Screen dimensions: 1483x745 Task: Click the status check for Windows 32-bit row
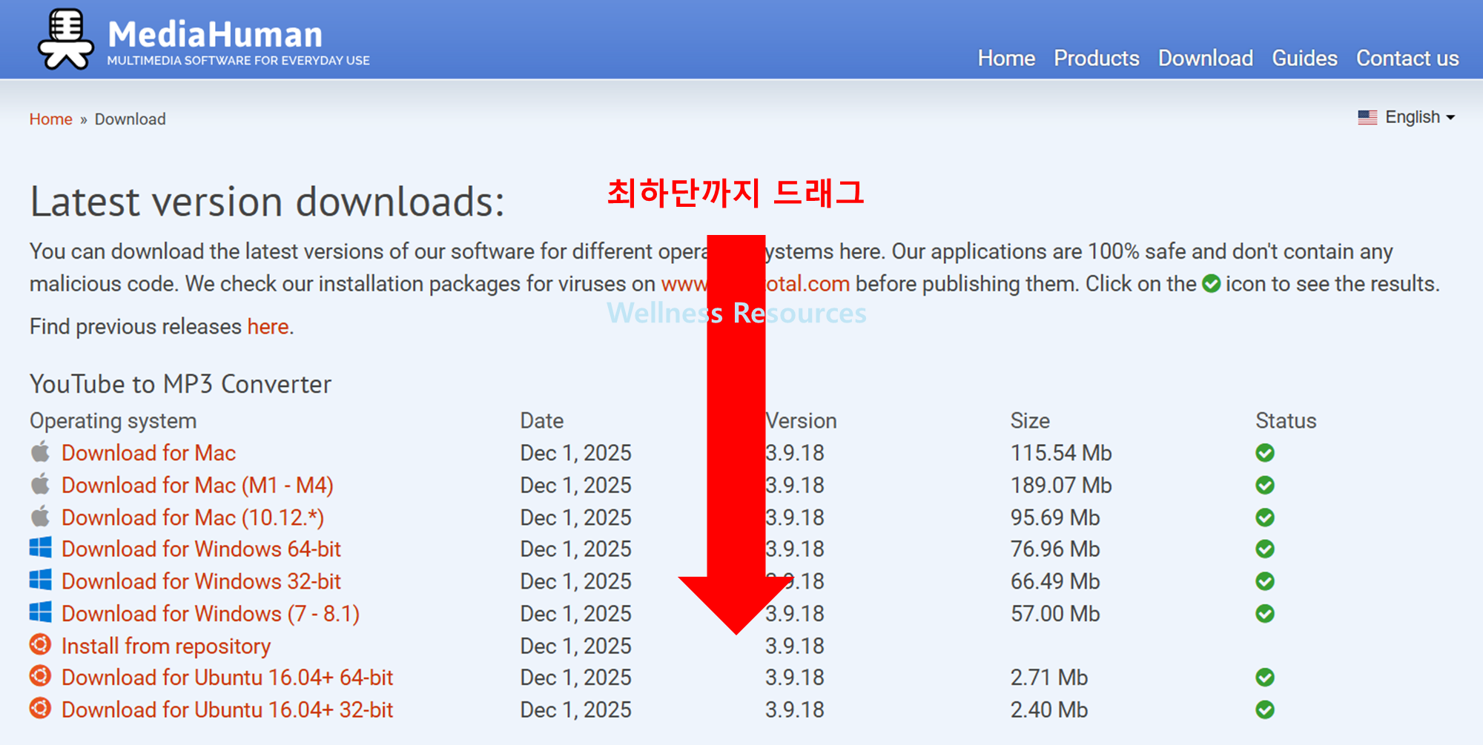tap(1265, 581)
